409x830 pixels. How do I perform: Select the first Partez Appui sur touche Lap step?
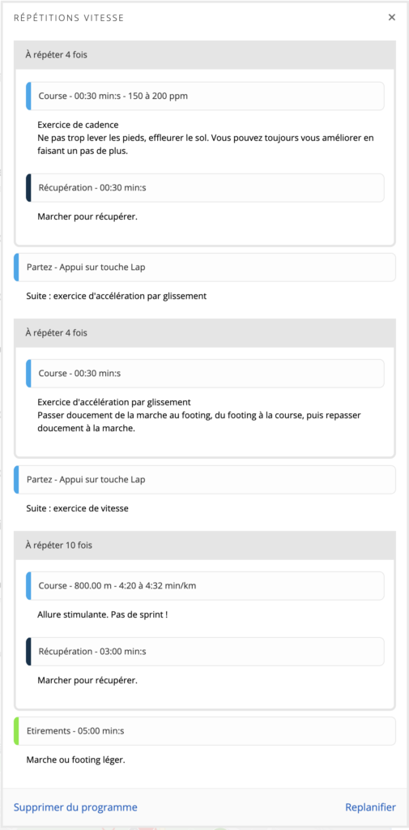coord(205,267)
